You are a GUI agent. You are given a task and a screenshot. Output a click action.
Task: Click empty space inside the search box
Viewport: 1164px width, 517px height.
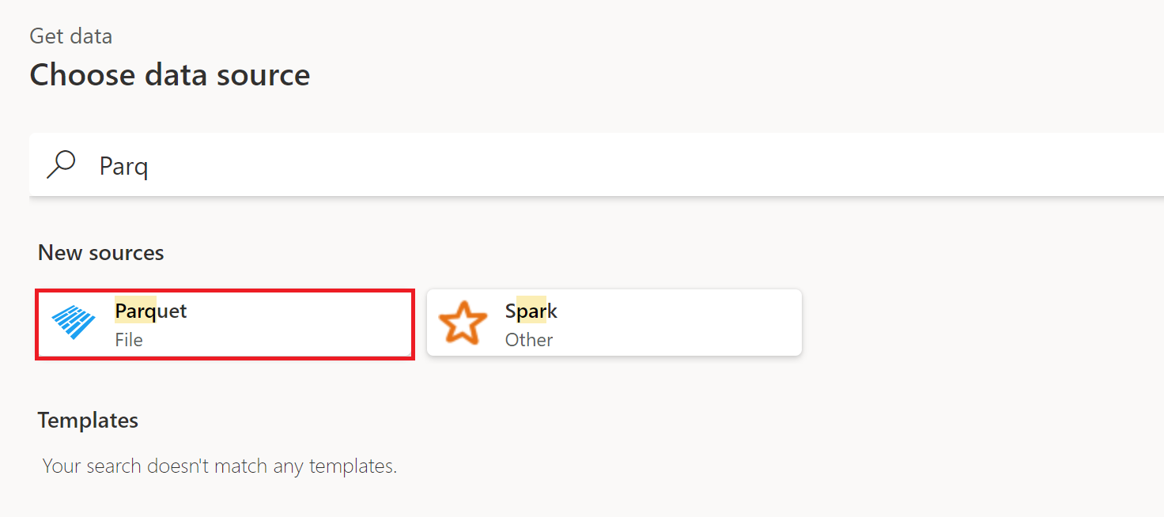coord(633,166)
